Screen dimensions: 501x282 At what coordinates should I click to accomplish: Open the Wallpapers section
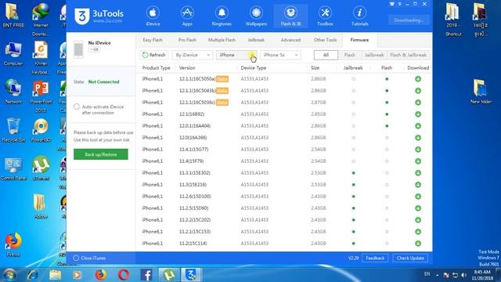pyautogui.click(x=256, y=16)
